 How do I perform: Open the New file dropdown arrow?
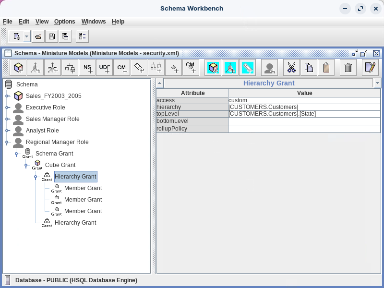click(x=26, y=36)
